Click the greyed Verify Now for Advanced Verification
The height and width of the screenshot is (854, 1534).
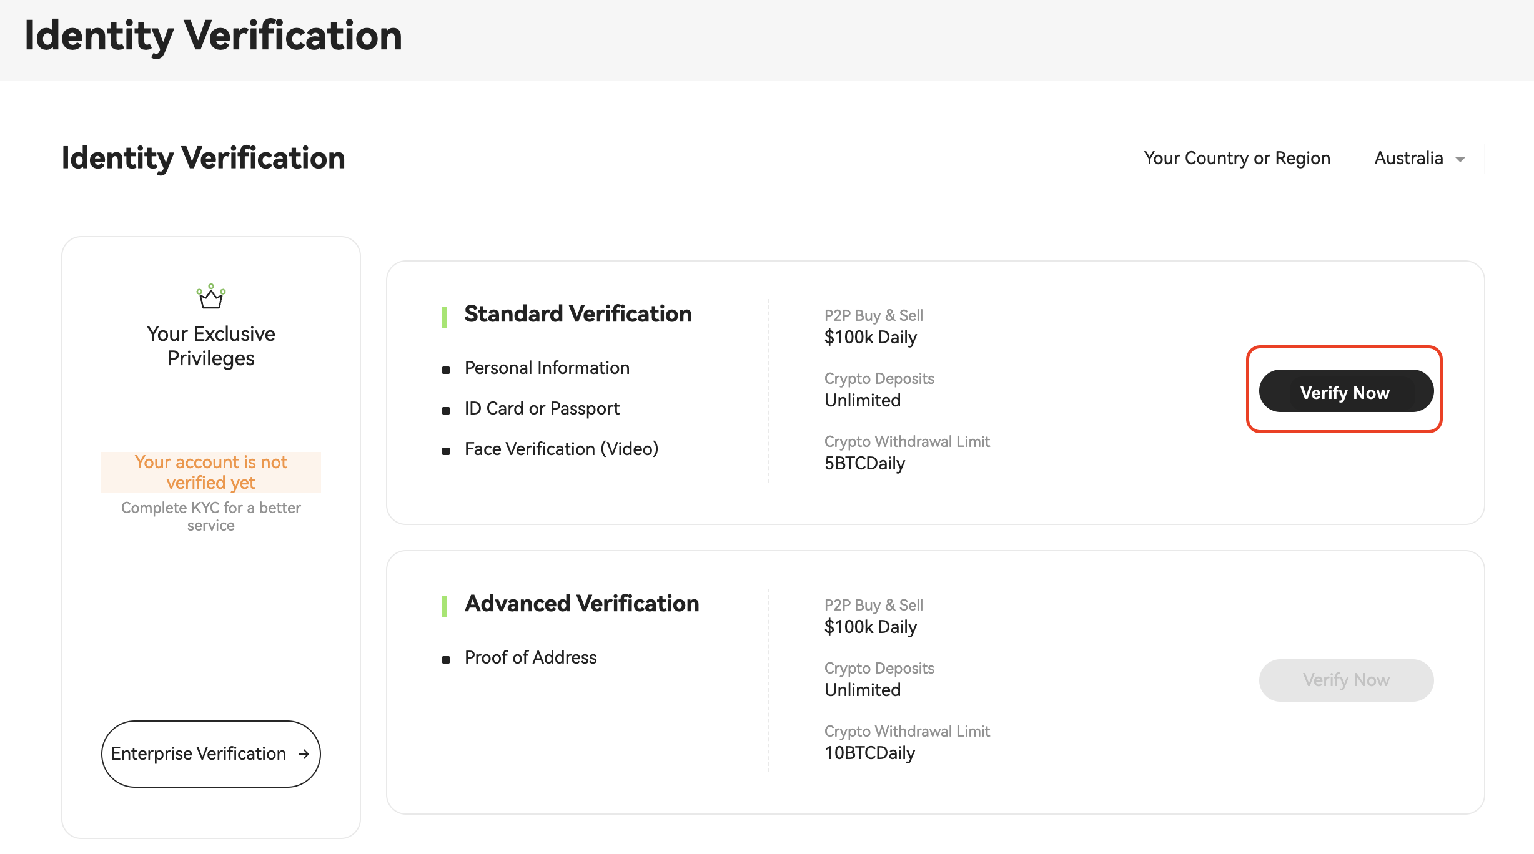coord(1345,680)
